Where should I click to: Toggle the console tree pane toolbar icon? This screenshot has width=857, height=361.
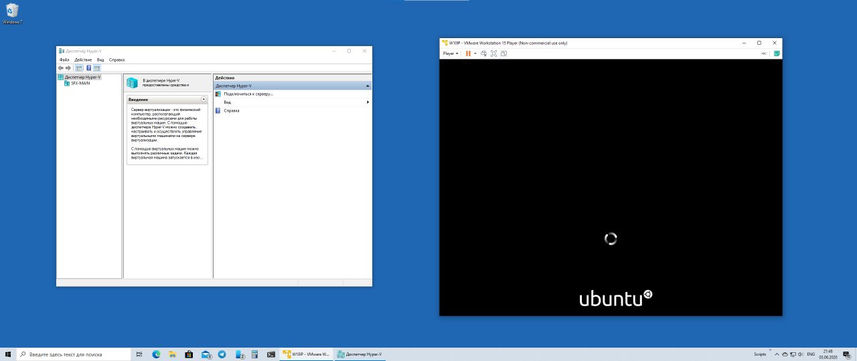(79, 68)
